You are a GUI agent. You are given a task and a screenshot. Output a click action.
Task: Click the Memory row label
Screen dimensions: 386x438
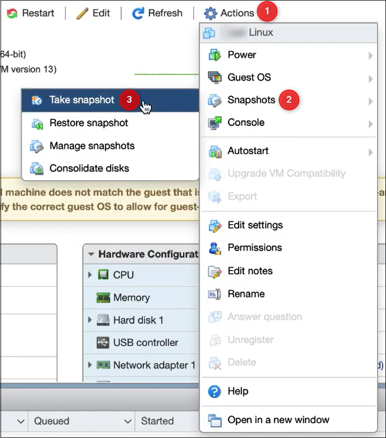(132, 298)
